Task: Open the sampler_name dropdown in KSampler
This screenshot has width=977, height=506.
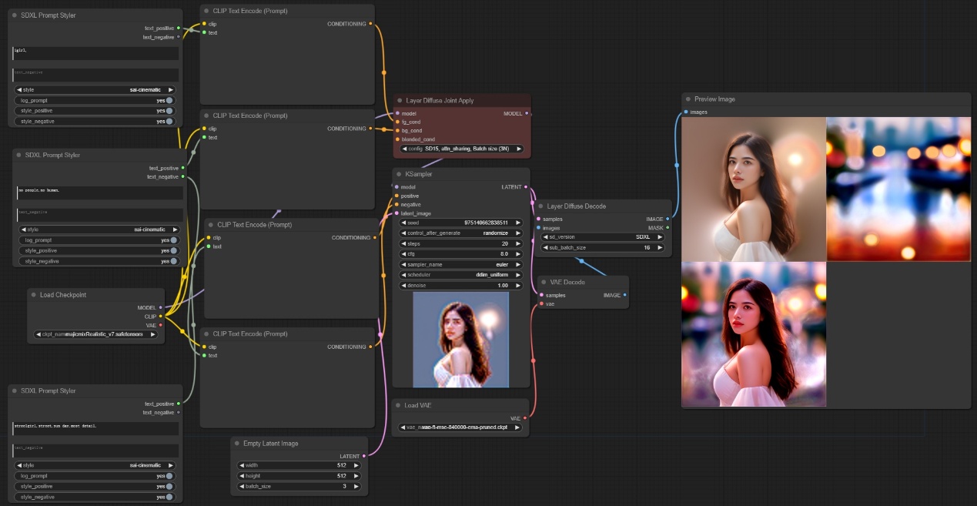Action: 460,264
